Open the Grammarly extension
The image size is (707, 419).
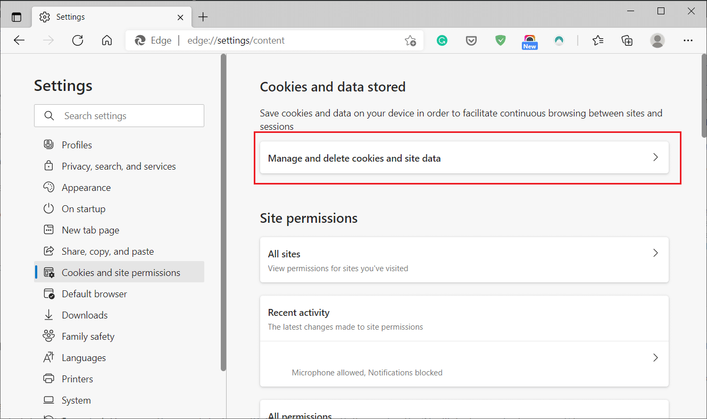pos(442,40)
